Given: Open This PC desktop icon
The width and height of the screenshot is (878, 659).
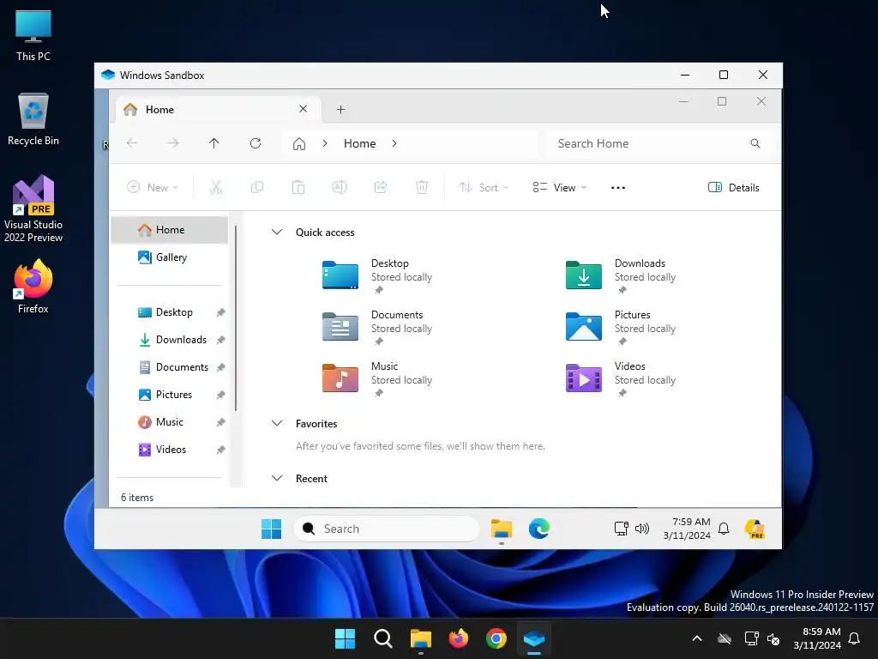Looking at the screenshot, I should 33,35.
